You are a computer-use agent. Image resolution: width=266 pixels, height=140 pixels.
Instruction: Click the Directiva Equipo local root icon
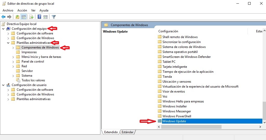[3, 24]
